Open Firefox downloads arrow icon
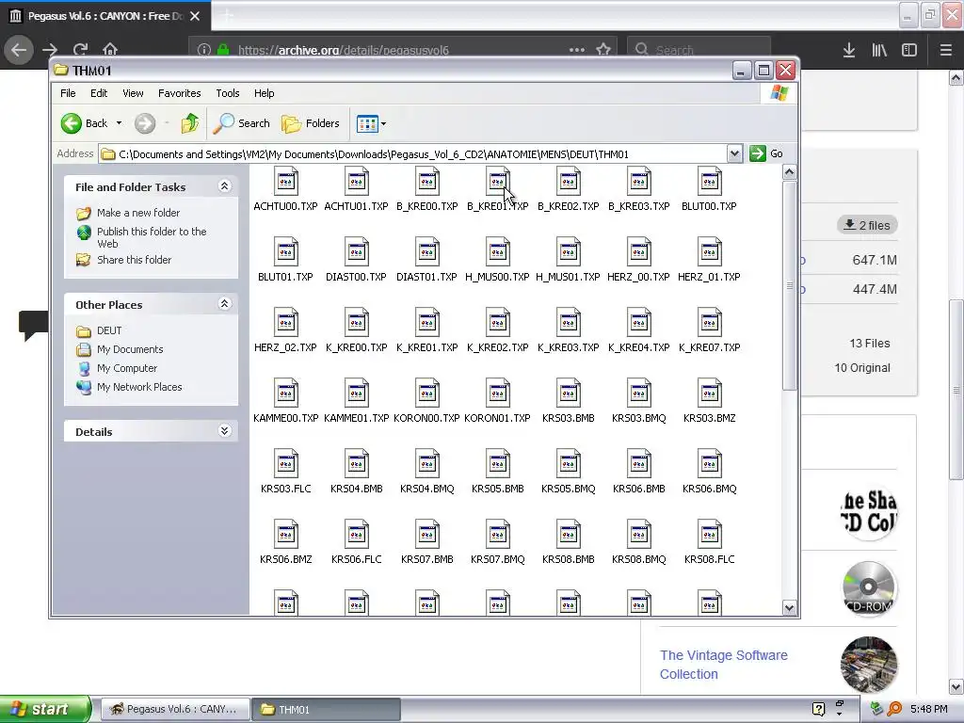Image resolution: width=964 pixels, height=723 pixels. [849, 50]
